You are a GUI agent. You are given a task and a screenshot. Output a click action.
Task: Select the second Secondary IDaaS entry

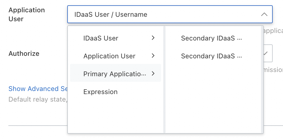click(211, 56)
